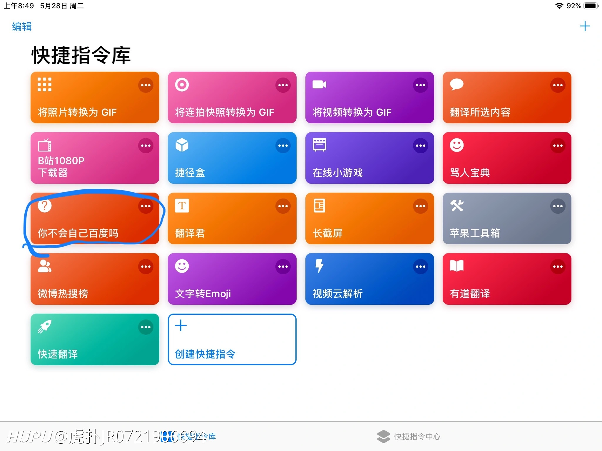Run the 有道翻译 label
The image size is (602, 451).
coord(470,294)
